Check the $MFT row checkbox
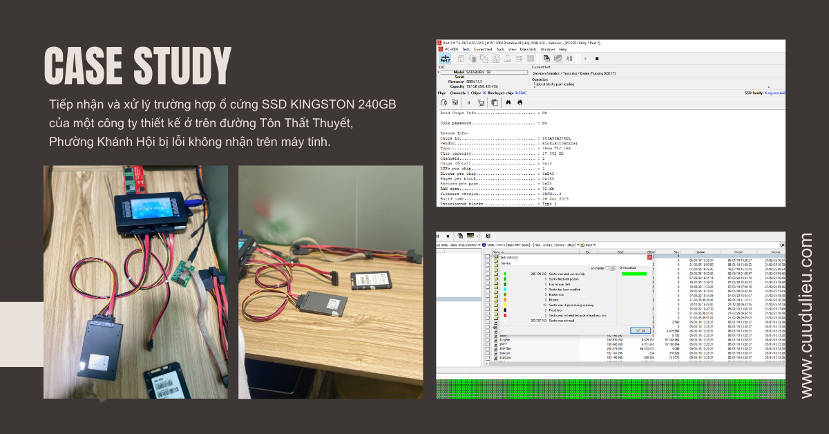This screenshot has height=434, width=829. 488,344
